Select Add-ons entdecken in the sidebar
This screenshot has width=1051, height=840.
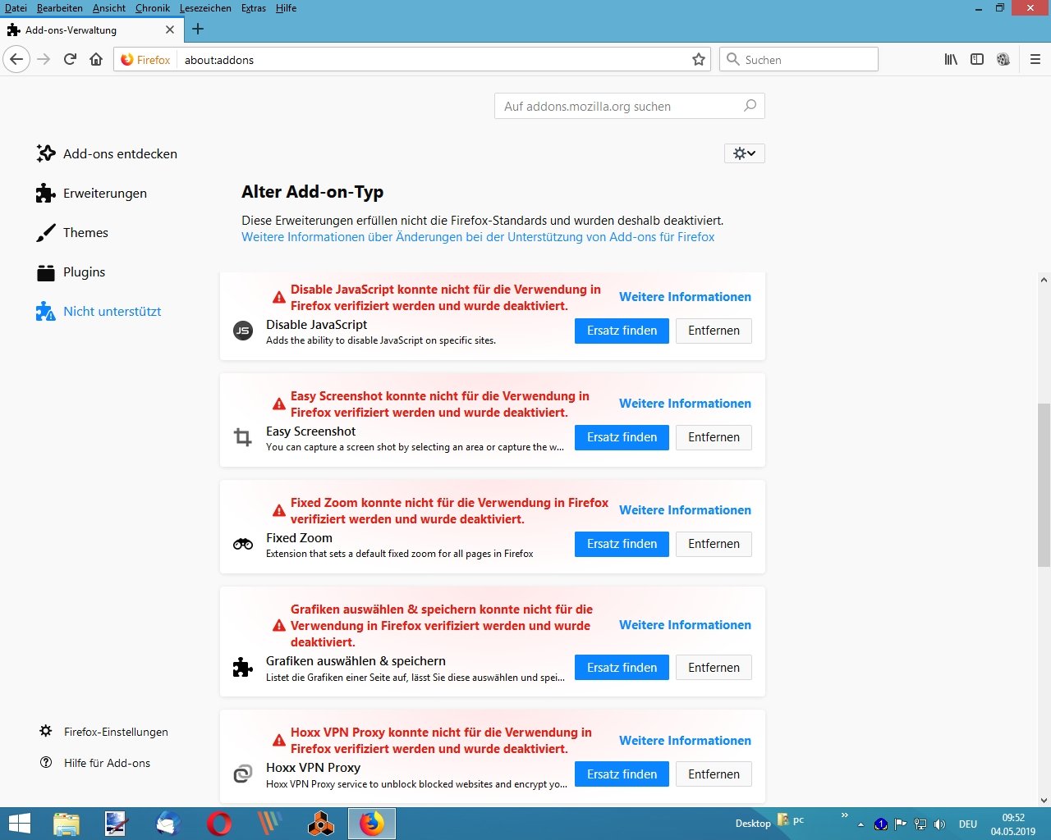pos(107,153)
